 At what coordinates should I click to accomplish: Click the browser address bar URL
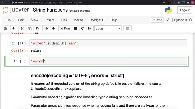pyautogui.click(x=48, y=2)
